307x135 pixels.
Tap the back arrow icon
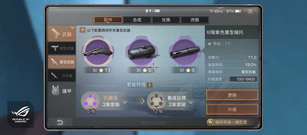coord(60,122)
